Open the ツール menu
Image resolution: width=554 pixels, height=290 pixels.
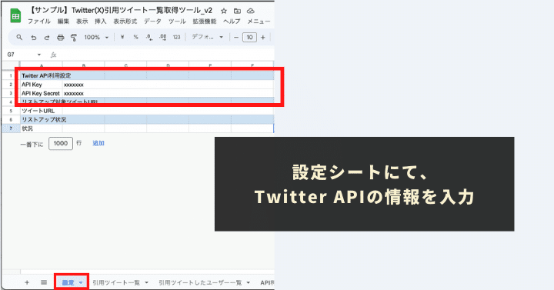click(177, 22)
